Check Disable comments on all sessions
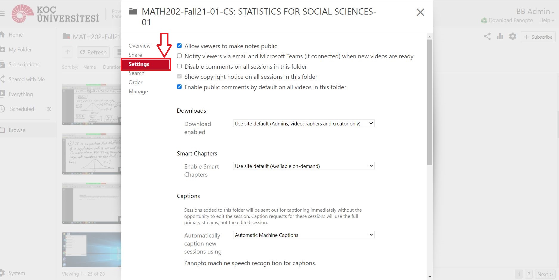The width and height of the screenshot is (559, 280). [x=179, y=66]
